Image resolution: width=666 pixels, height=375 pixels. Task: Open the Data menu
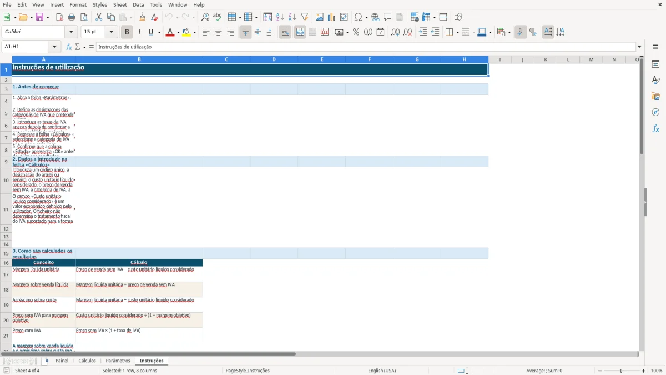point(138,4)
